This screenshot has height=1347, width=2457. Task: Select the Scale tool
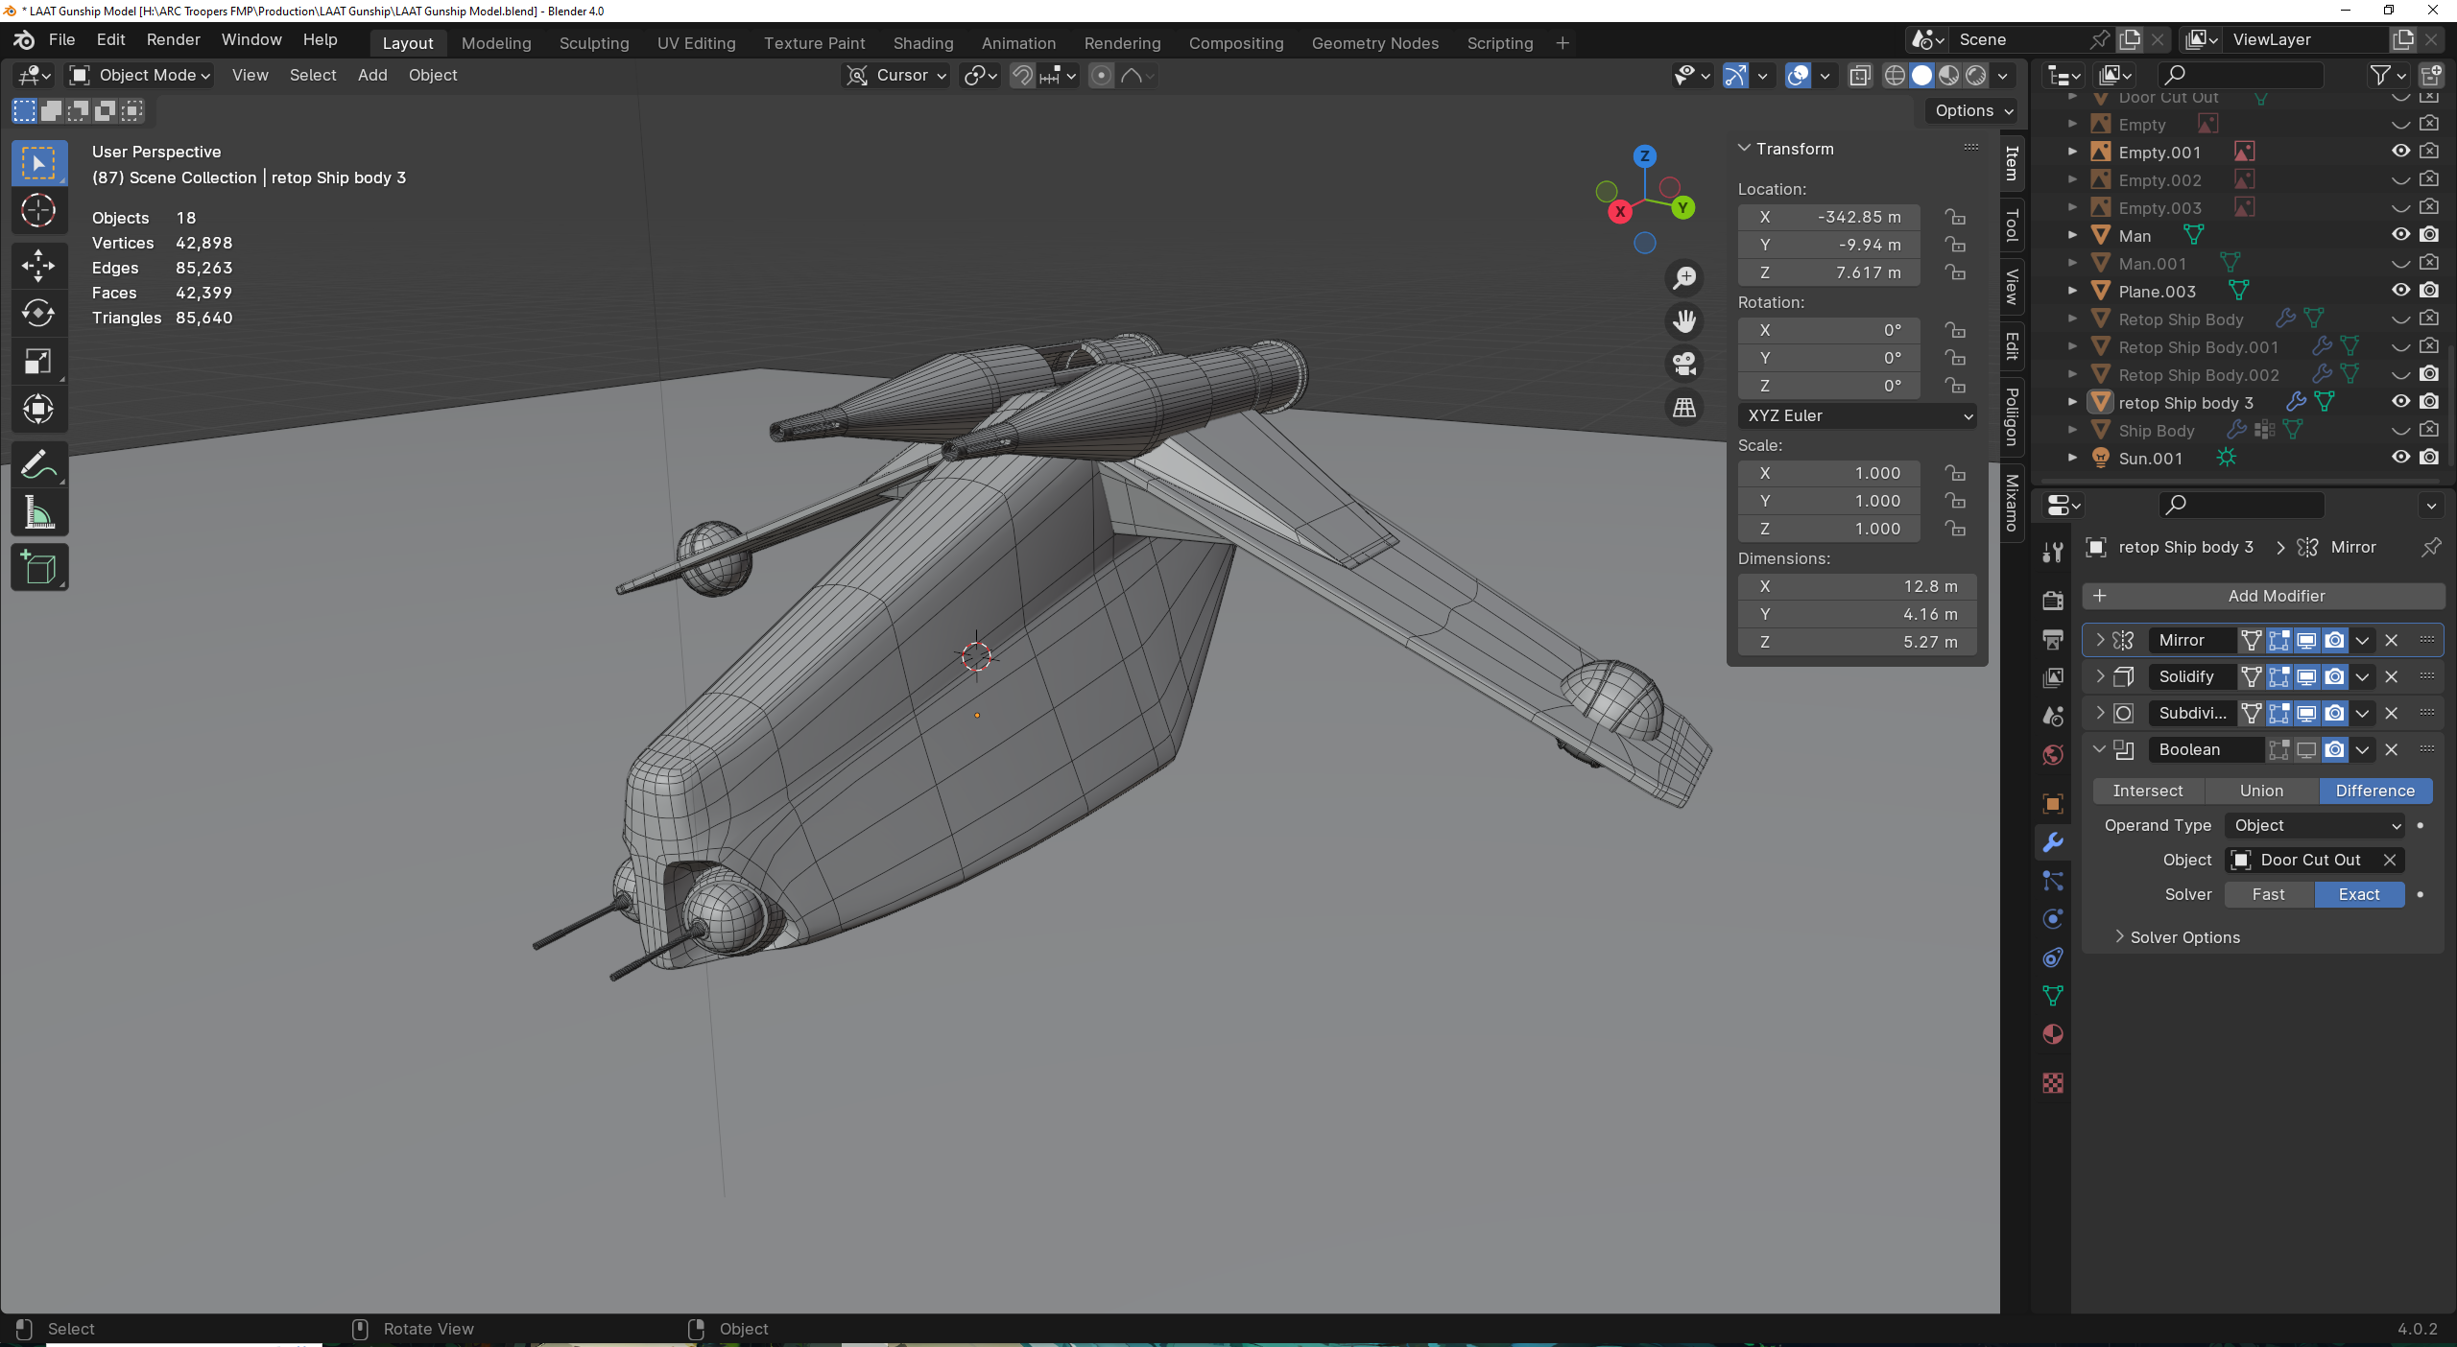(x=38, y=362)
